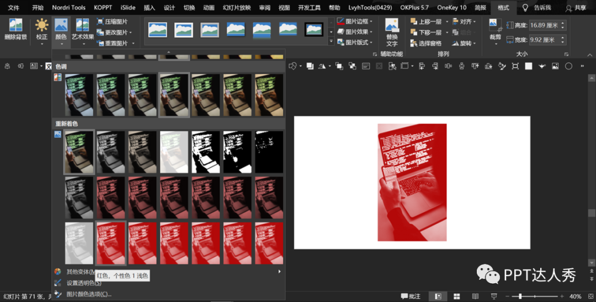596x302 pixels.
Task: Click the distribute vertically icon
Action: (x=461, y=66)
